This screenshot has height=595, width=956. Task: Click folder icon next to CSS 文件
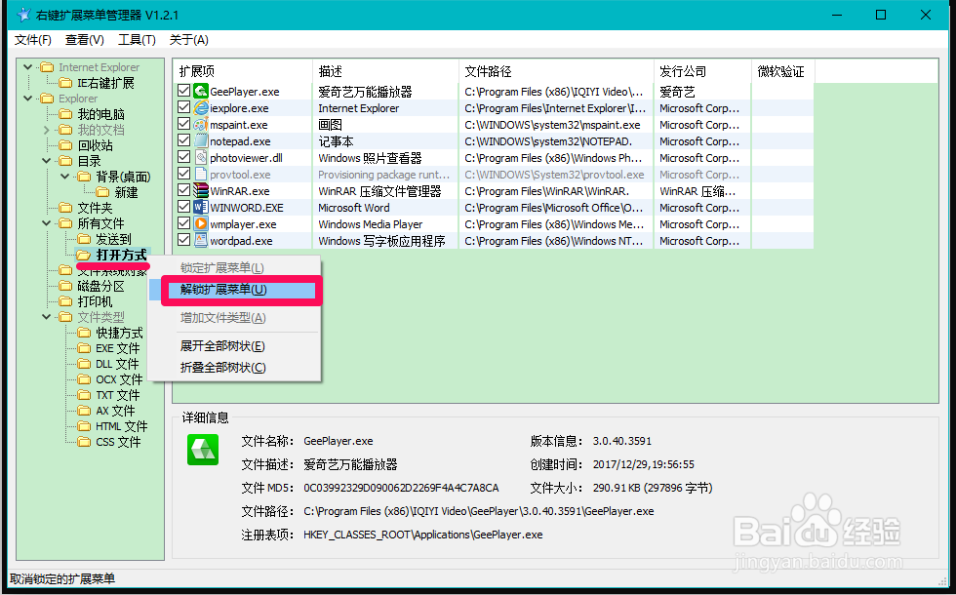pyautogui.click(x=84, y=442)
